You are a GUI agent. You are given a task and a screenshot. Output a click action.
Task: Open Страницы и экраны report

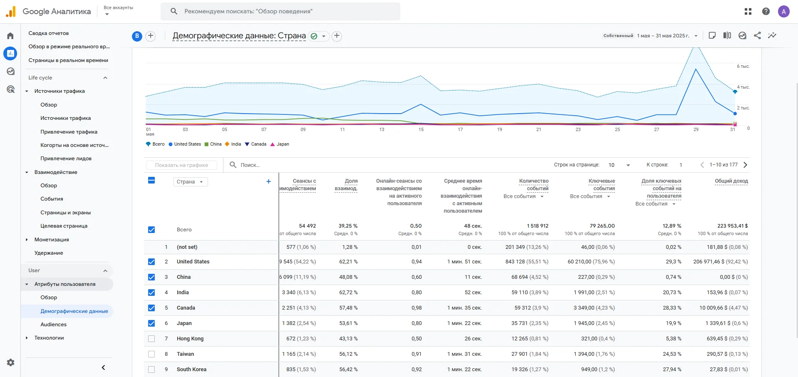[65, 213]
